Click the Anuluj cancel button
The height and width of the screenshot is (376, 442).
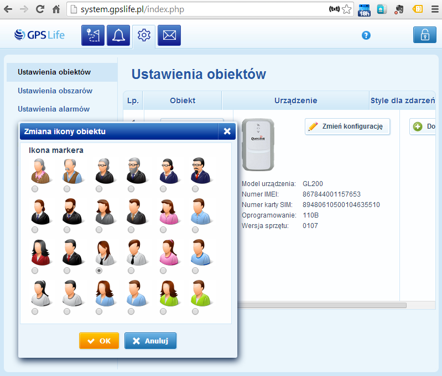[x=150, y=341]
